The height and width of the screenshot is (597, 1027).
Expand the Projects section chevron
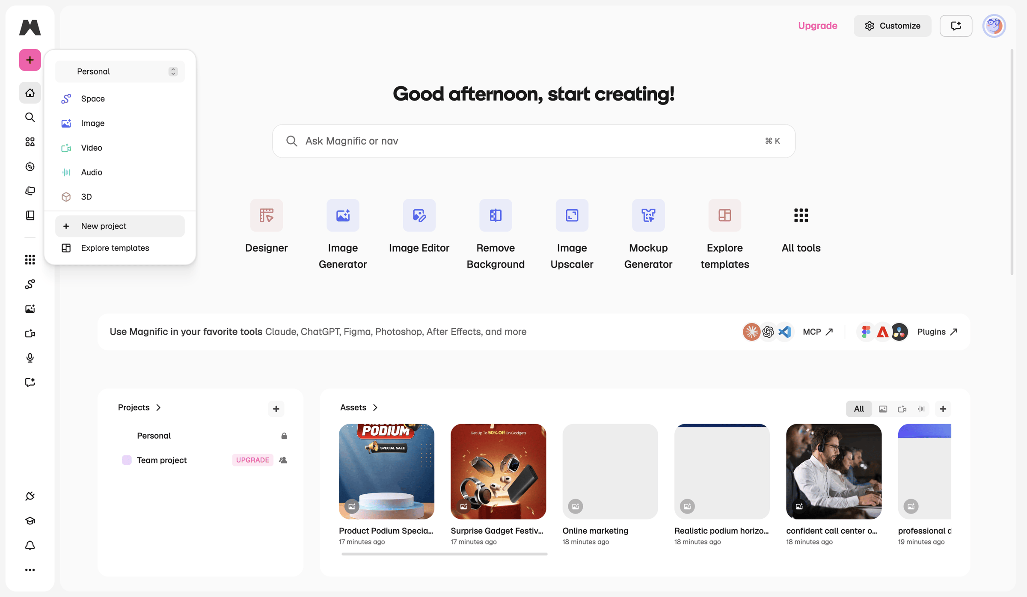158,407
